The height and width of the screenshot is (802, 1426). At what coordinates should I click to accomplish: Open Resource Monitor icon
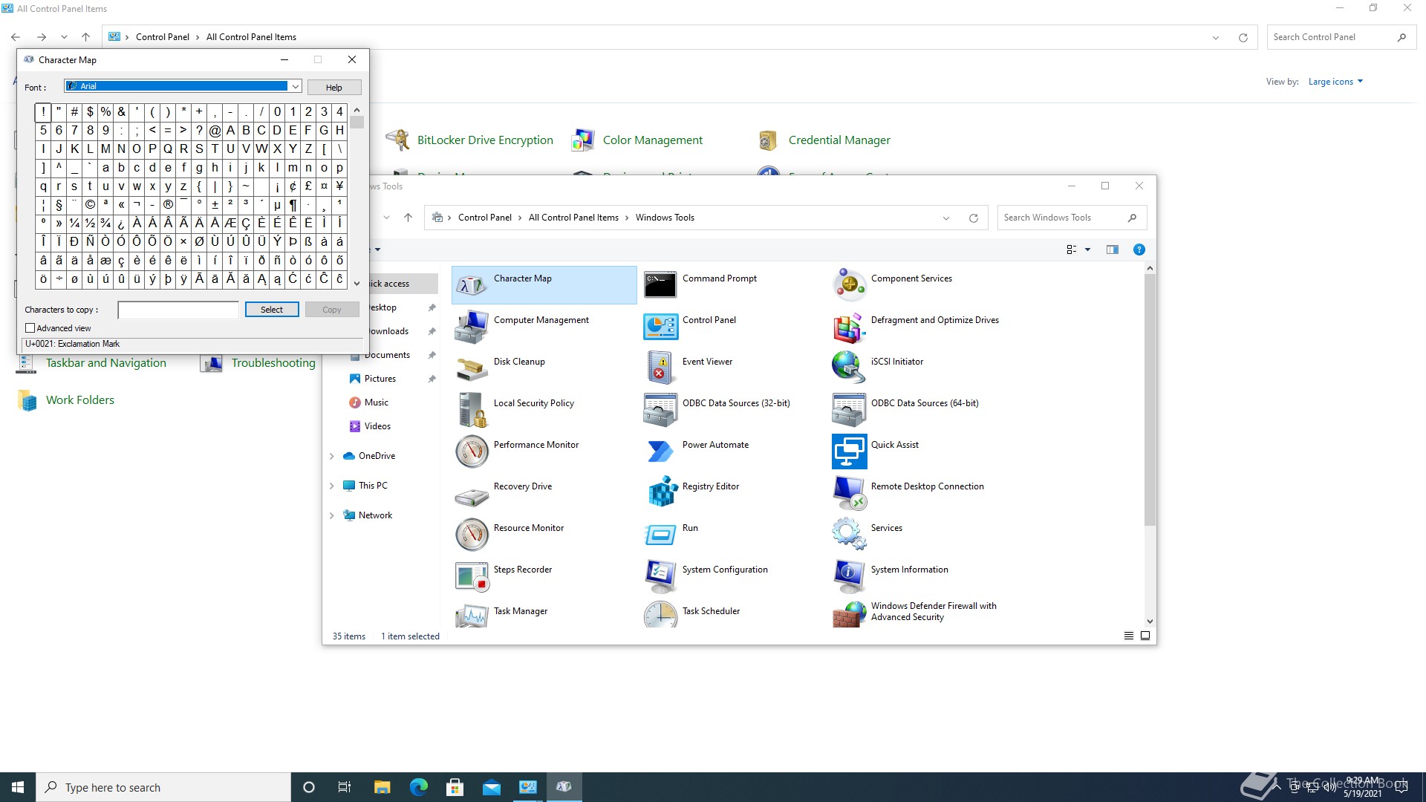point(472,535)
